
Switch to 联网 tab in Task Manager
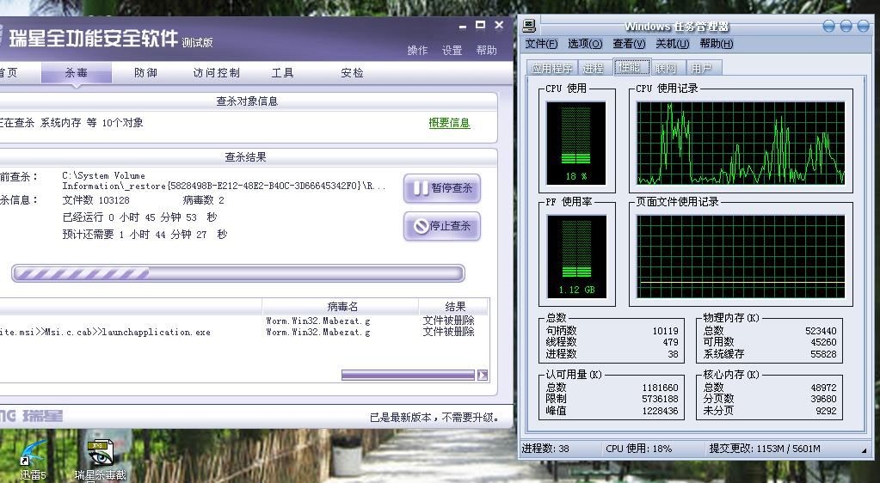[x=666, y=69]
